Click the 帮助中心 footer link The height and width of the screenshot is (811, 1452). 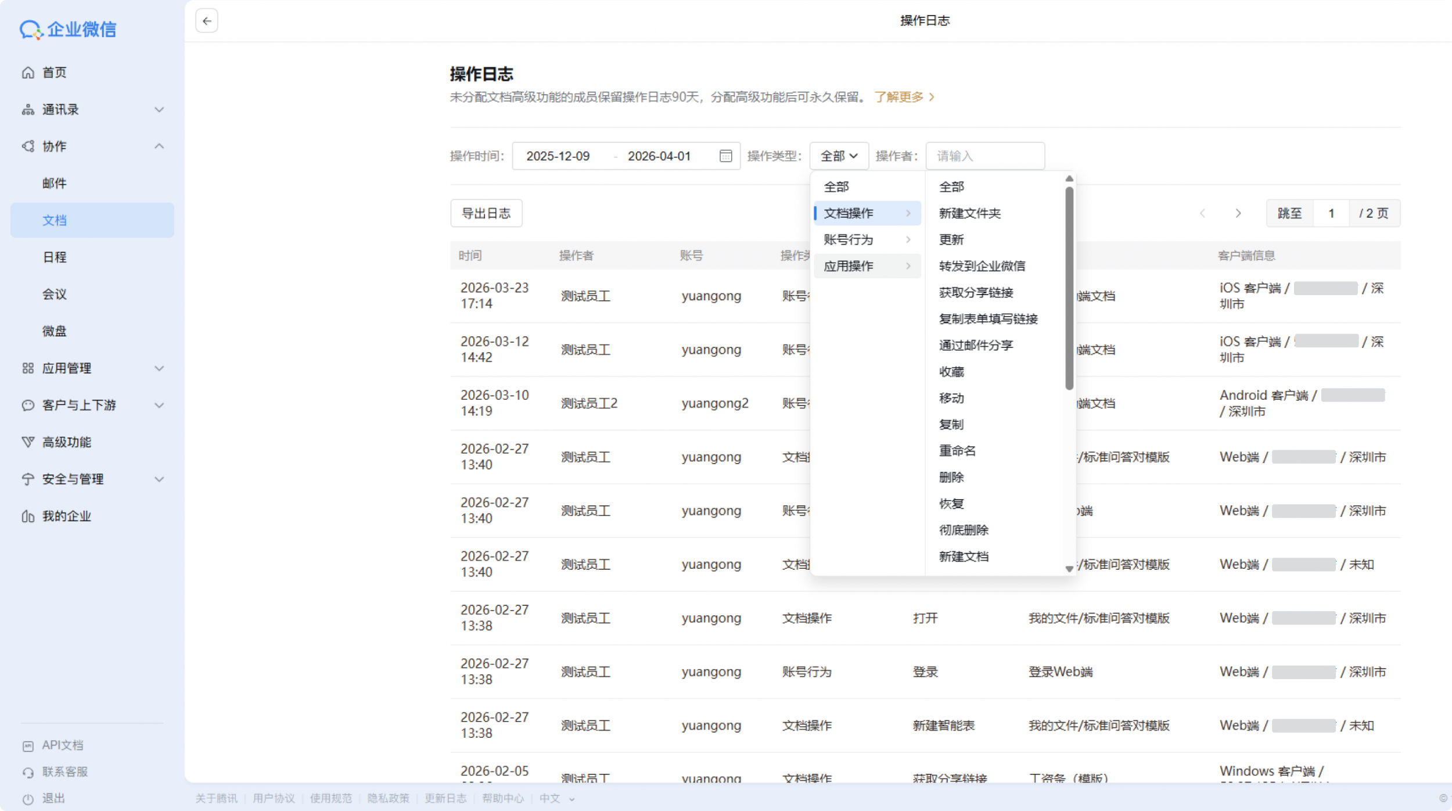click(x=502, y=799)
